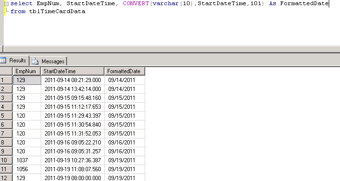Click cell 2011-09-15 11:29:43.397
Screen dimensions: 340x181
pos(73,116)
